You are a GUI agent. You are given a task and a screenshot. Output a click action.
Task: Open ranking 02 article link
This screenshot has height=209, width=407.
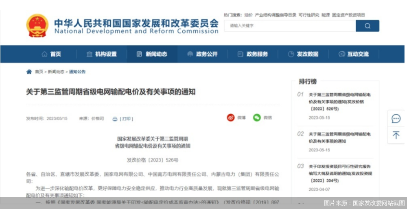(x=340, y=138)
